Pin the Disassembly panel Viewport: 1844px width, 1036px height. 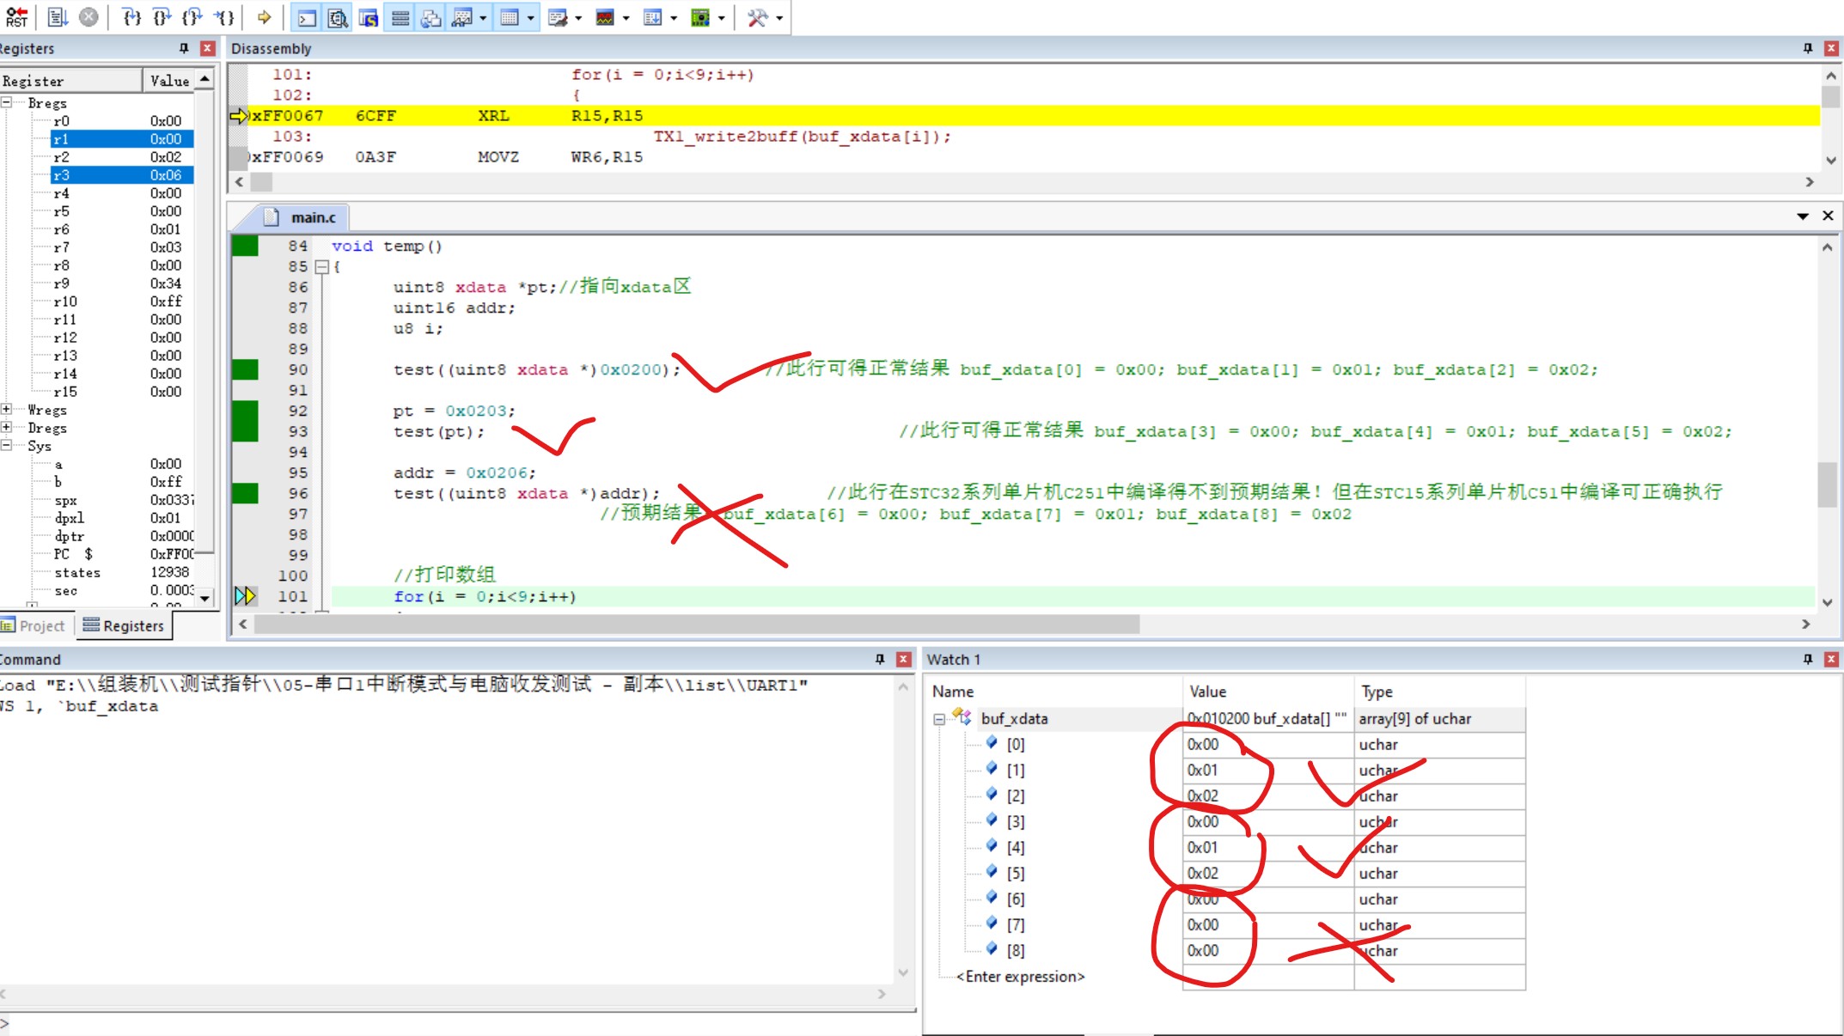point(1807,48)
